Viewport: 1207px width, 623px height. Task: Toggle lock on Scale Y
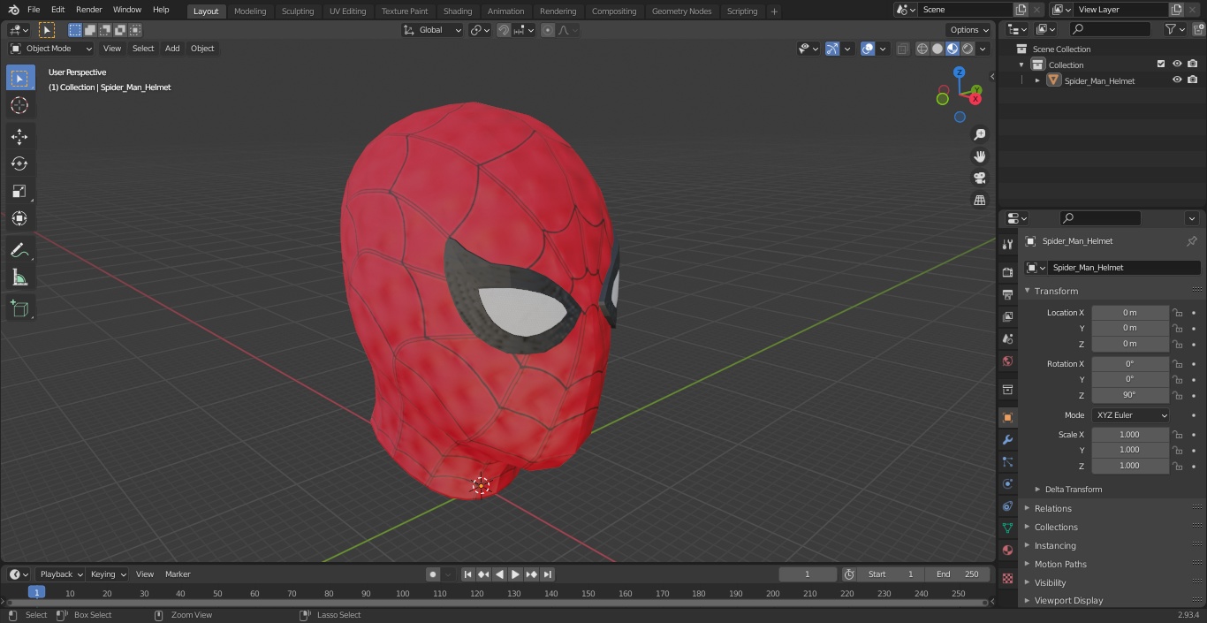pyautogui.click(x=1177, y=450)
